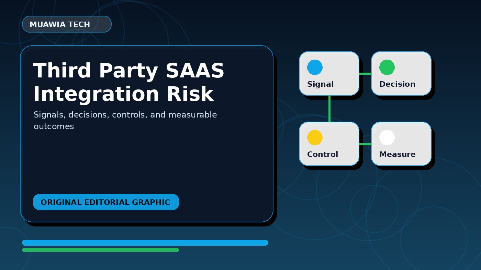Click the MUAWIA TECH badge
Viewport: 481px width, 270px height.
click(67, 24)
